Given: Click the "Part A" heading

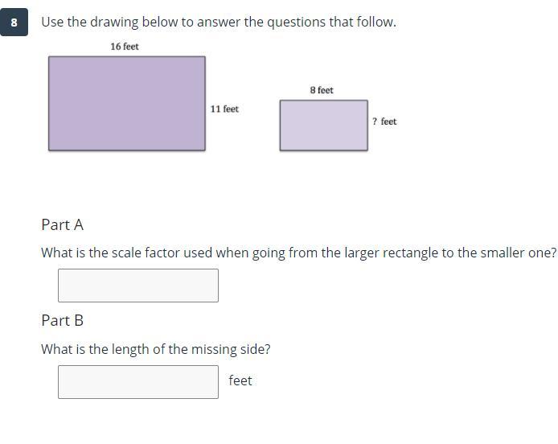Looking at the screenshot, I should 62,225.
